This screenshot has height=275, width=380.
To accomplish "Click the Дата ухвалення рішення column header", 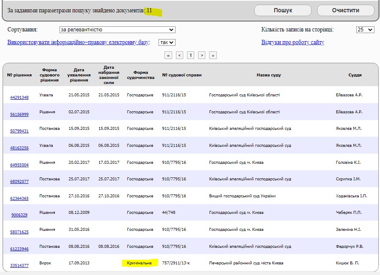I will pyautogui.click(x=79, y=75).
